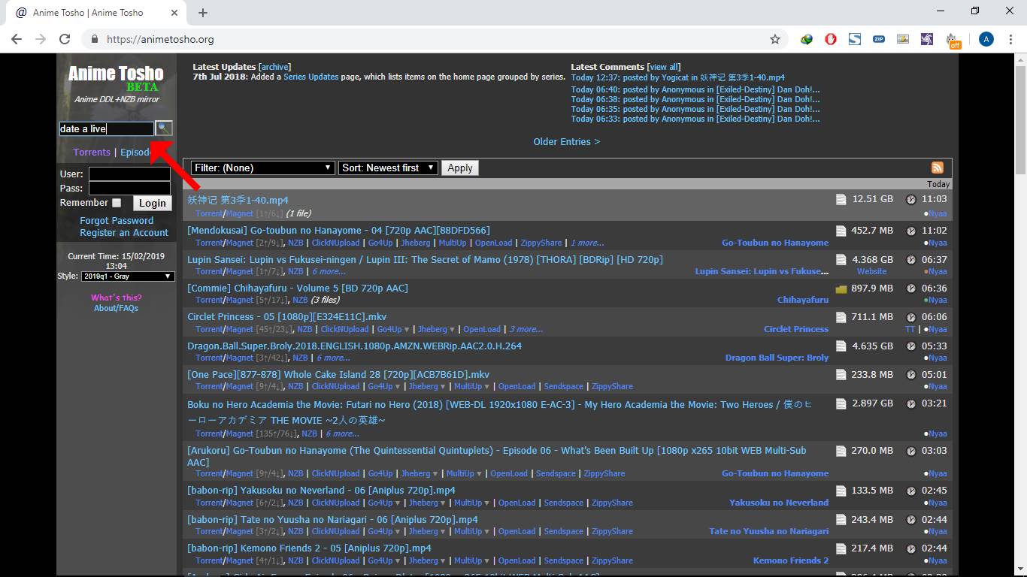Screen dimensions: 1027x577
Task: Click the forward navigation arrow
Action: pyautogui.click(x=41, y=39)
